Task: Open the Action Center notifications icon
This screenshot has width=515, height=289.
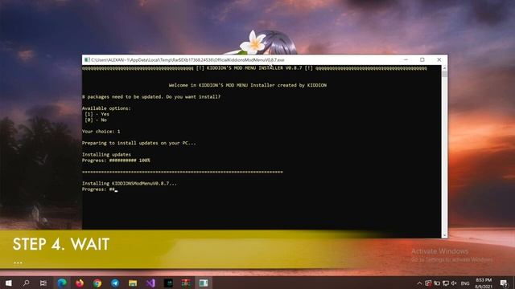Action: [x=504, y=283]
